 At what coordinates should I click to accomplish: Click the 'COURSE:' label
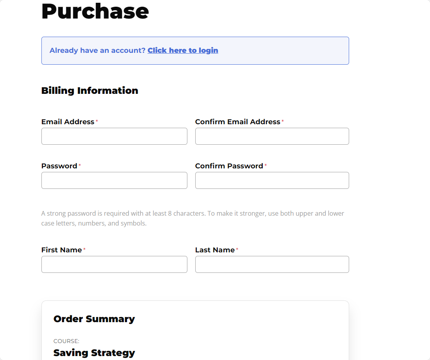pyautogui.click(x=66, y=341)
